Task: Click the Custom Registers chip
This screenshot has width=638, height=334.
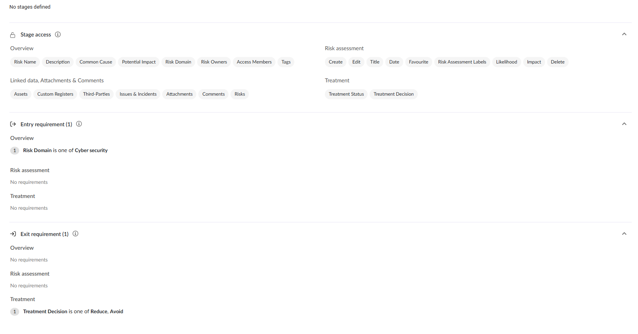Action: tap(55, 94)
